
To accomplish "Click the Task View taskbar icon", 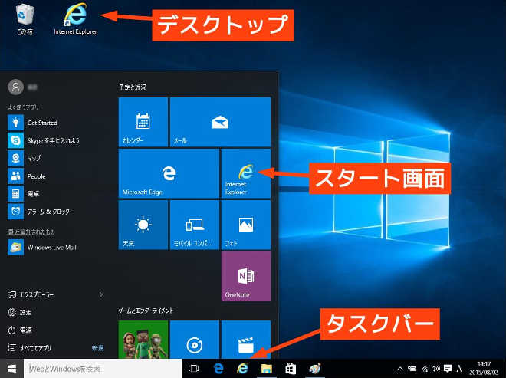I will (194, 369).
